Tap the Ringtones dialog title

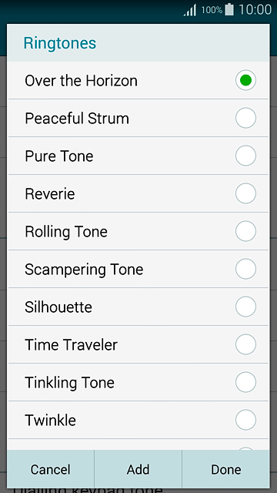click(60, 43)
